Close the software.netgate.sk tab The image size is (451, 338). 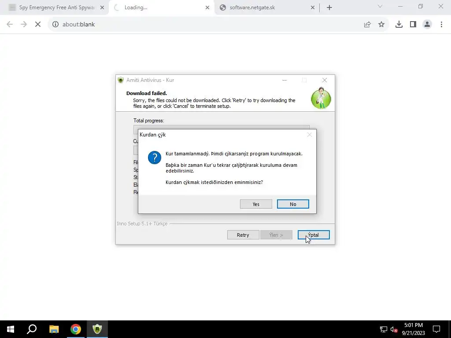coord(313,7)
